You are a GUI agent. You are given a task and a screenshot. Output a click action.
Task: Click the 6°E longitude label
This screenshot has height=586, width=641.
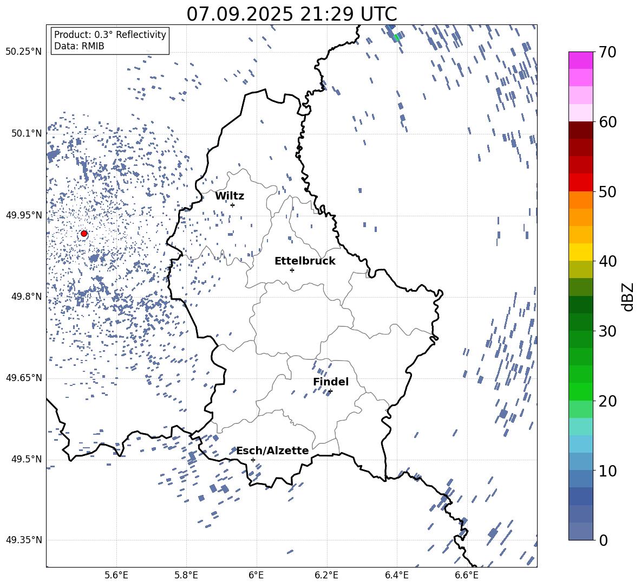click(256, 575)
